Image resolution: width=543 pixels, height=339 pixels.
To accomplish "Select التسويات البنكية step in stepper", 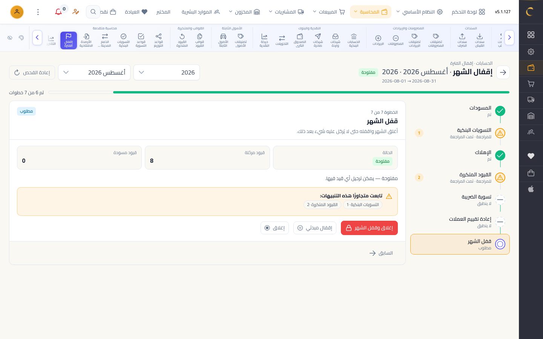I will coord(460,133).
